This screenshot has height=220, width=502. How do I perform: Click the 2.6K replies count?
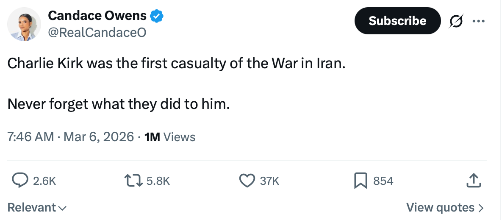pos(44,181)
